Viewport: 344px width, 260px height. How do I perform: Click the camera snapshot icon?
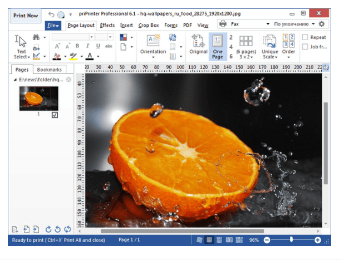coord(36,48)
